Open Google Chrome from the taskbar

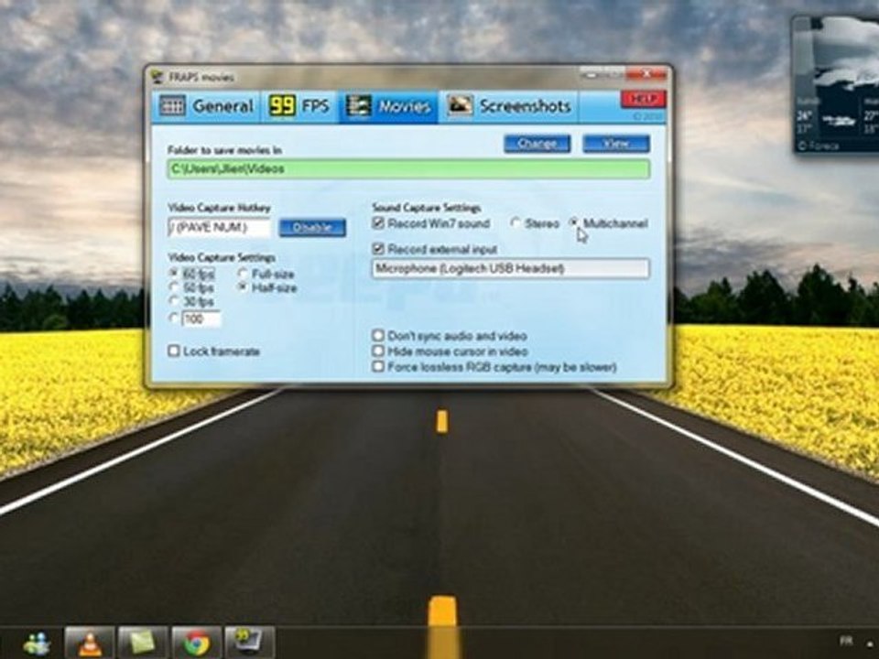pos(196,643)
